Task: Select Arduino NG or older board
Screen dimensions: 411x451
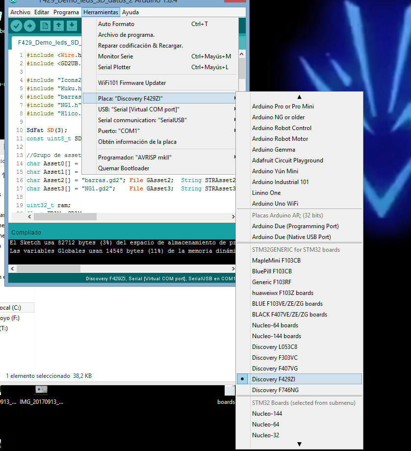Action: [x=299, y=117]
